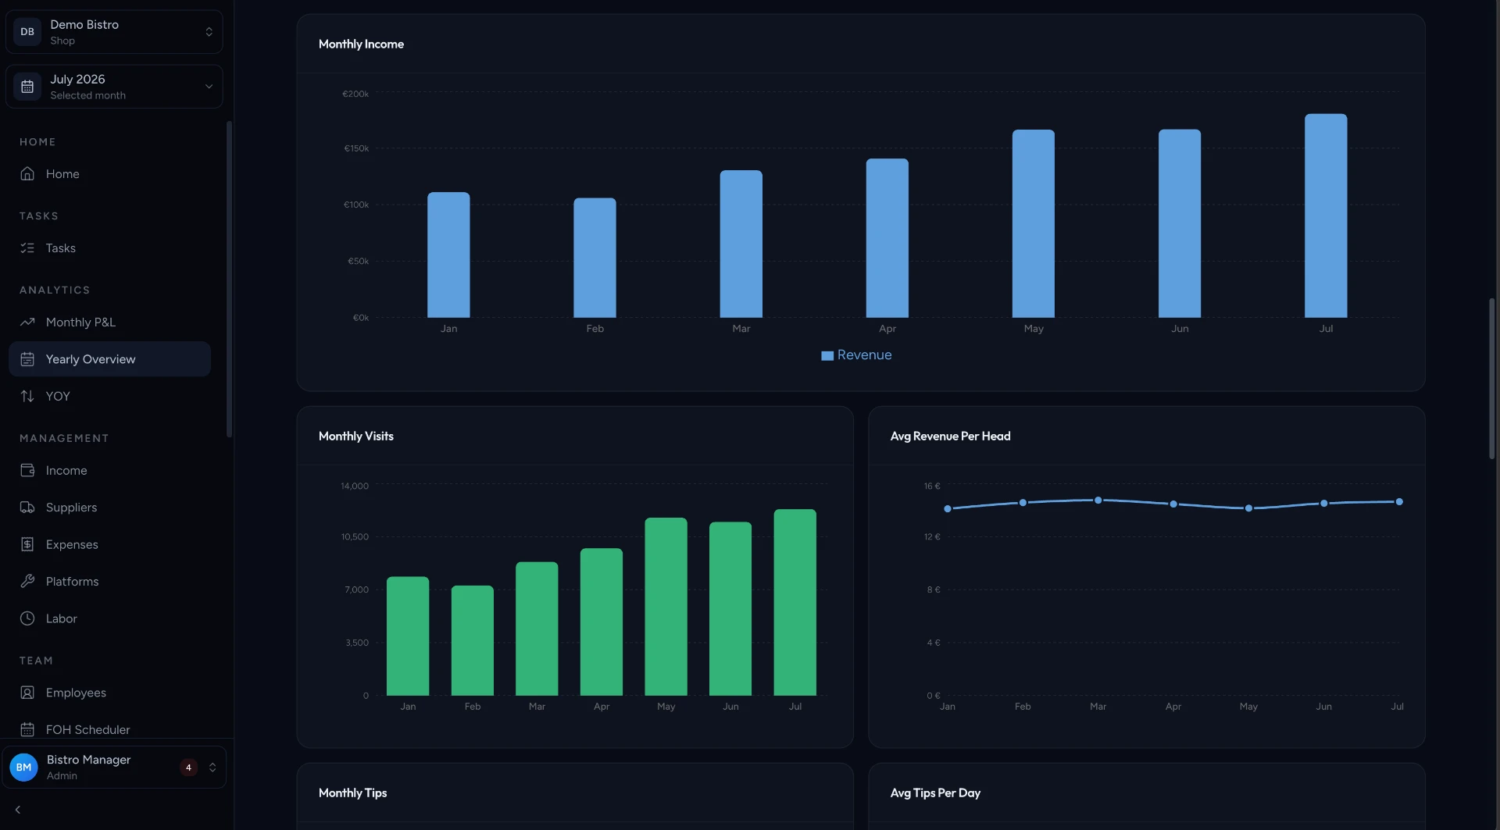Click the Jul bar in Monthly Income
Image resolution: width=1500 pixels, height=830 pixels.
(1326, 216)
